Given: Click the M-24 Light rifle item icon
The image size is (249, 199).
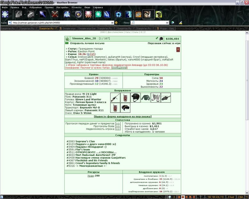Looking at the screenshot, I should point(115,98).
